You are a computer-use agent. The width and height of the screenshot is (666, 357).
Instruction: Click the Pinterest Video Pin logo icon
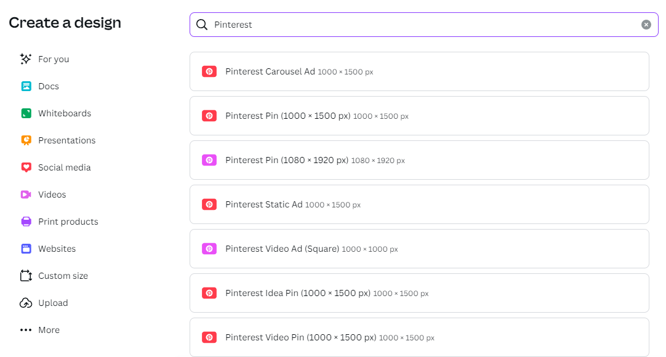coord(209,337)
